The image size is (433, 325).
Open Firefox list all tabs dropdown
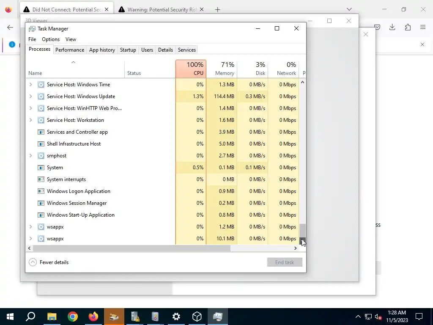point(349,9)
